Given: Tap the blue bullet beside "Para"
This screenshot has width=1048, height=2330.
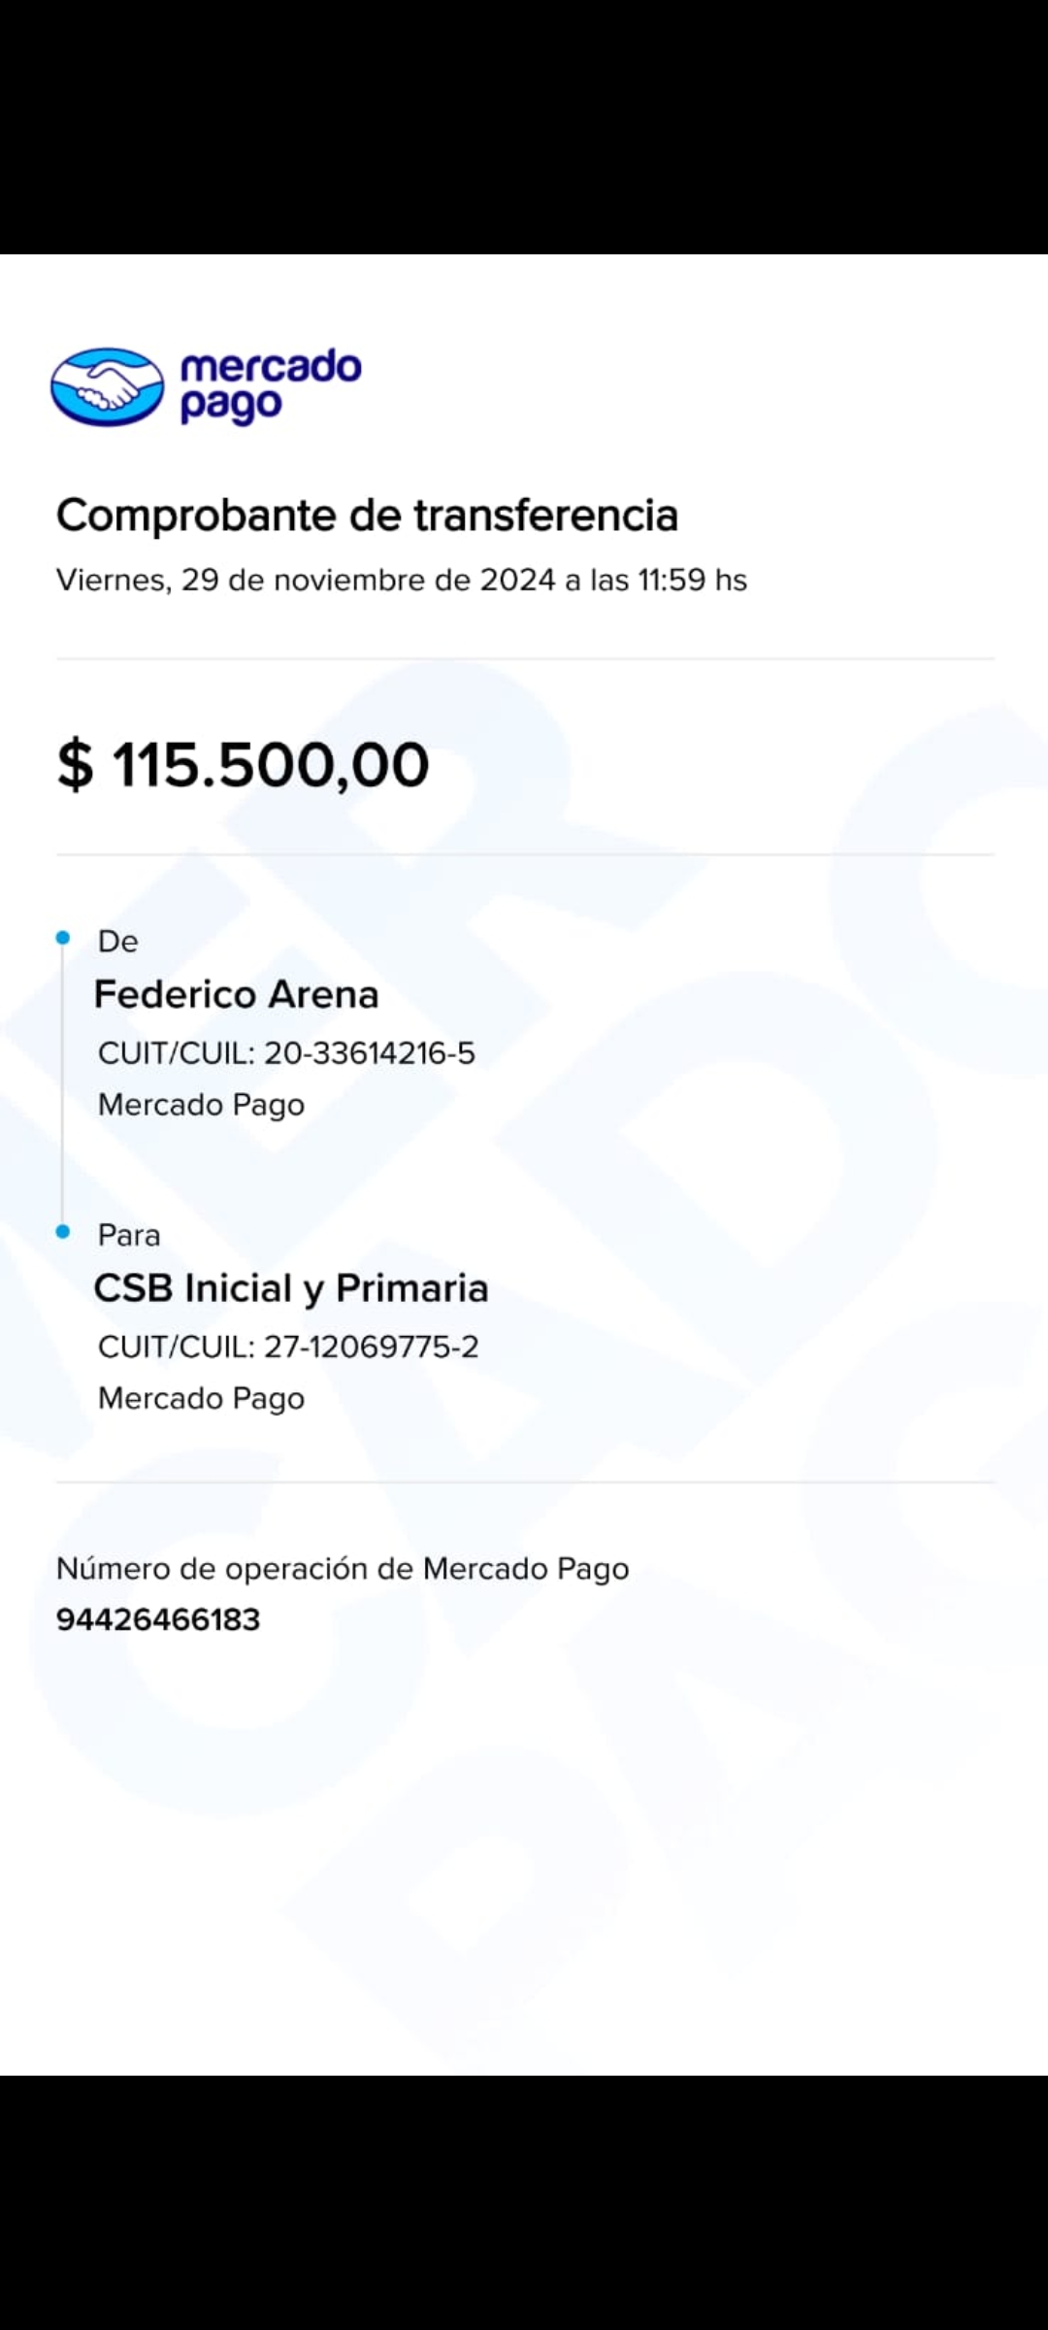Looking at the screenshot, I should (x=63, y=1232).
